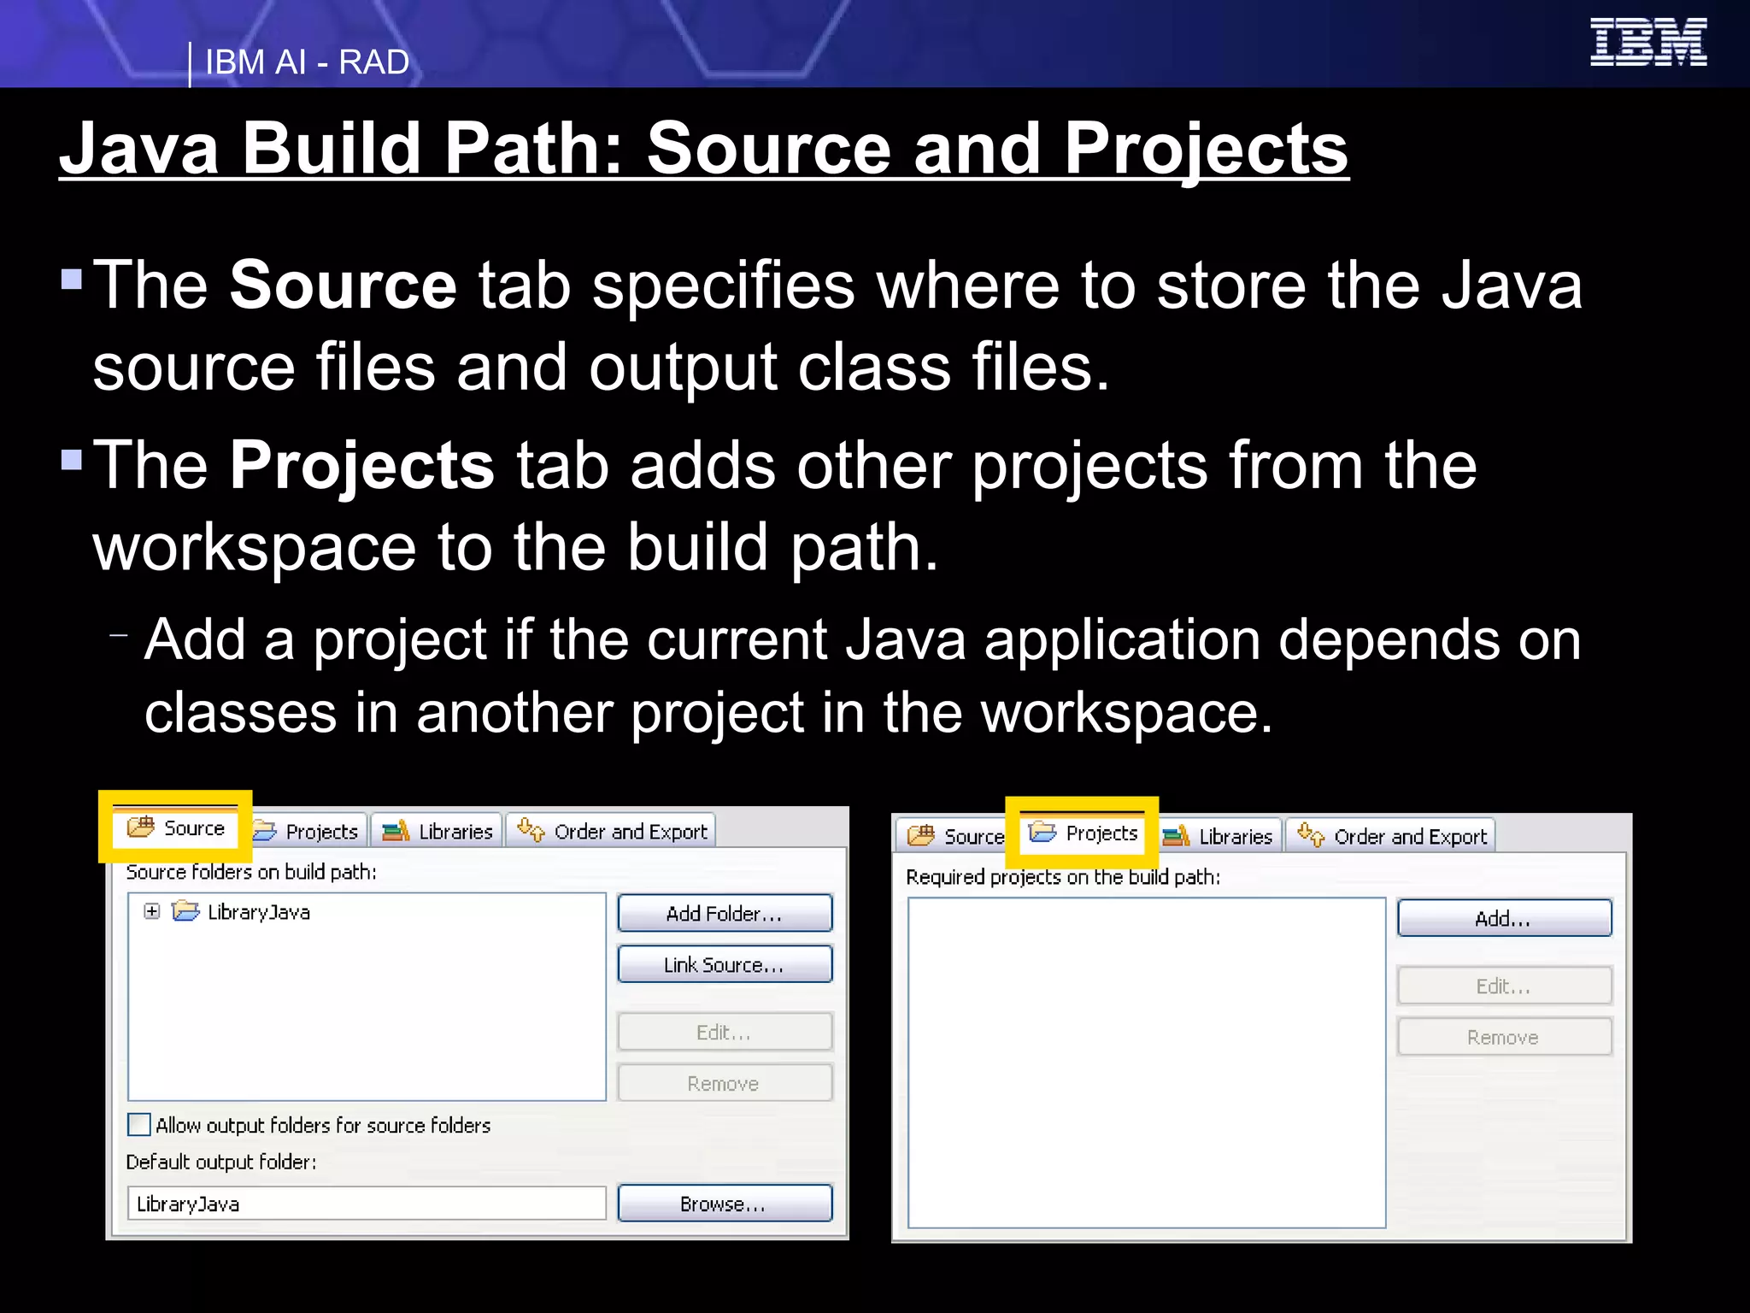The image size is (1750, 1313).
Task: Click the LibraryJava folder icon in the source tree
Action: [185, 911]
